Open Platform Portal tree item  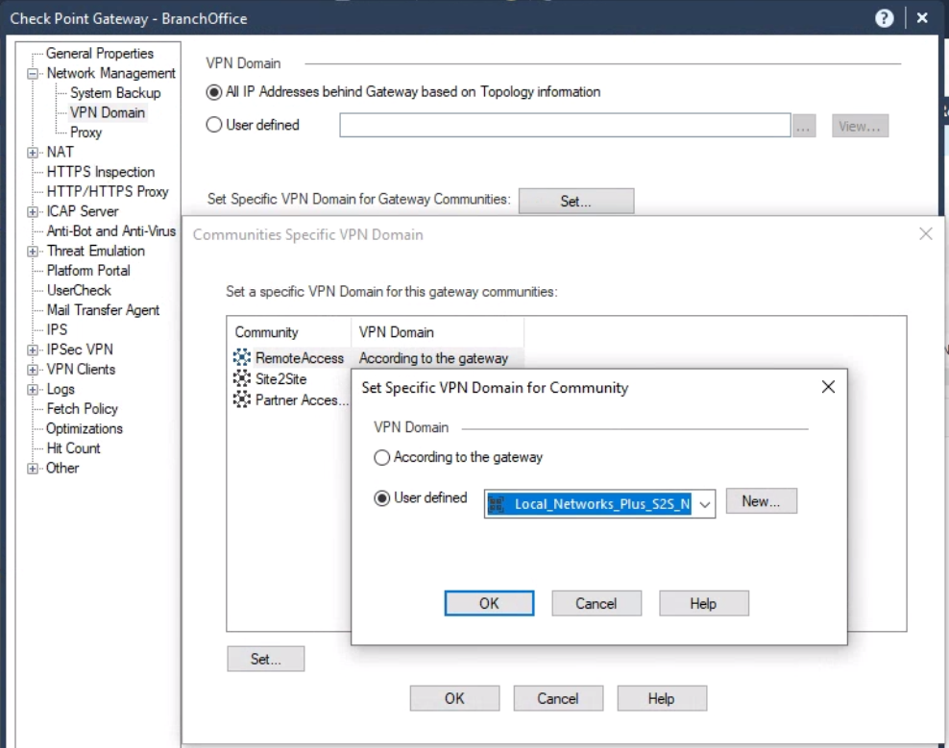[x=88, y=271]
